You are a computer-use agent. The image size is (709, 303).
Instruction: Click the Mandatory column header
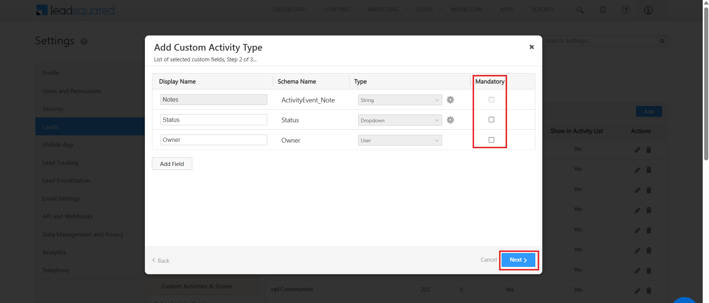(490, 81)
